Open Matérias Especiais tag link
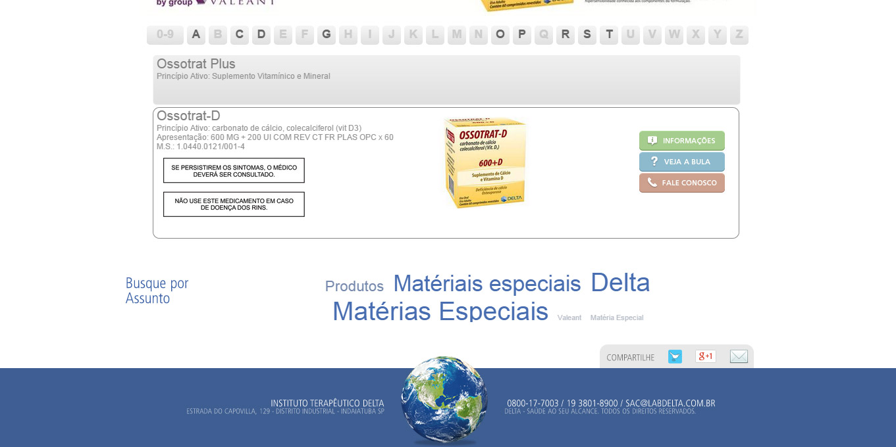 click(440, 311)
